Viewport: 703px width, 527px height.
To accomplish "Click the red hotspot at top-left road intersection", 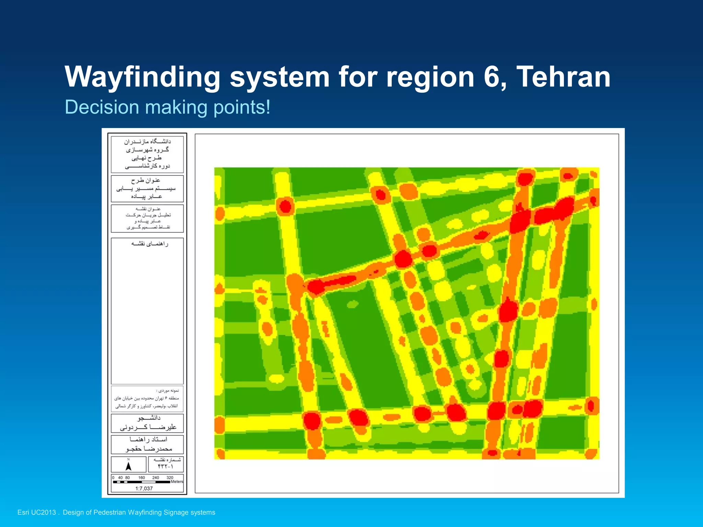I will click(285, 207).
